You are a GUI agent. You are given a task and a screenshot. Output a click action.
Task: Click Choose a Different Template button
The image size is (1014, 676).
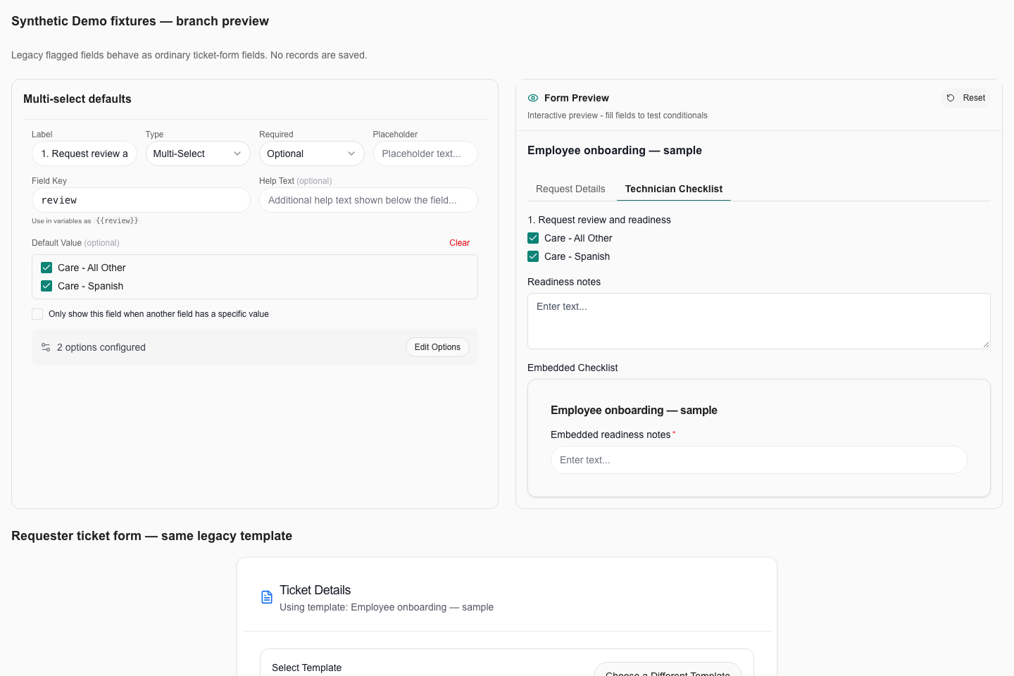point(668,670)
